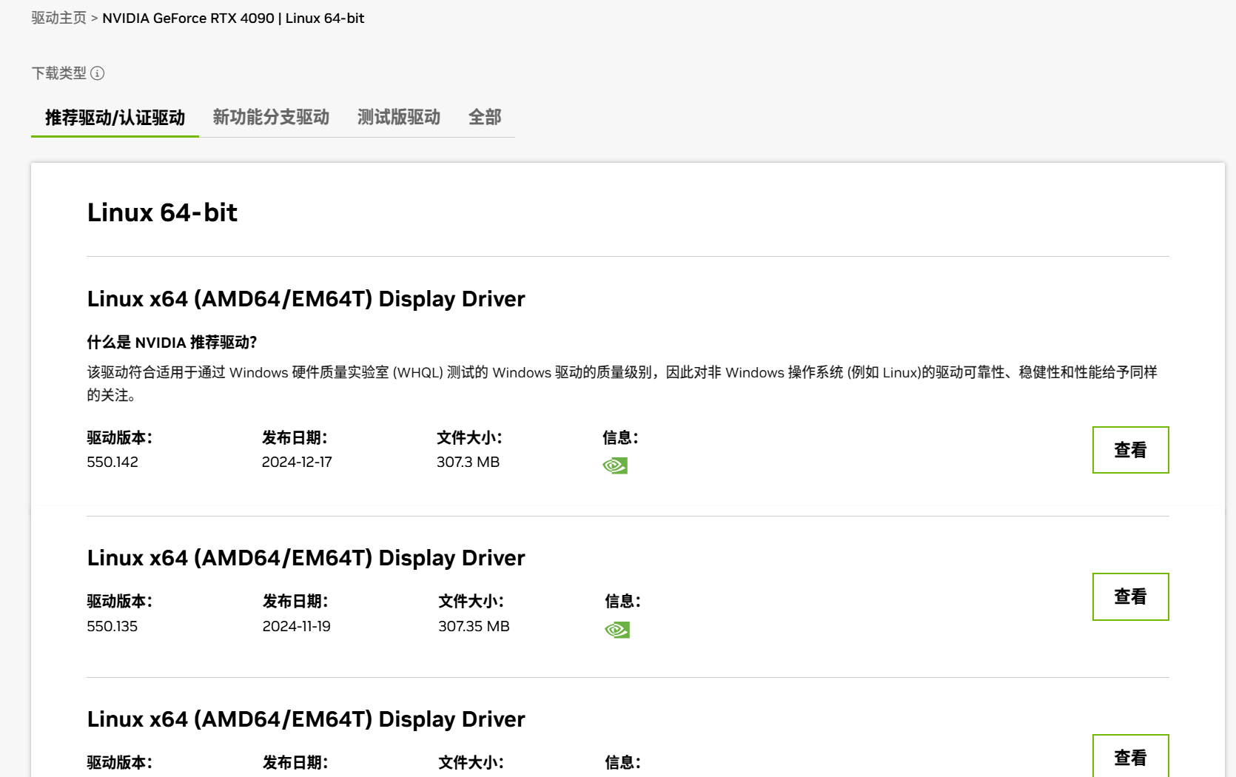Show the 全部 drivers tab
The width and height of the screenshot is (1236, 777).
pyautogui.click(x=485, y=117)
